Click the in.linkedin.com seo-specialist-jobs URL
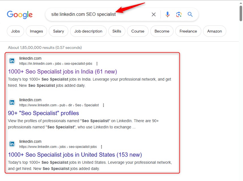The width and height of the screenshot is (243, 181). (56, 64)
